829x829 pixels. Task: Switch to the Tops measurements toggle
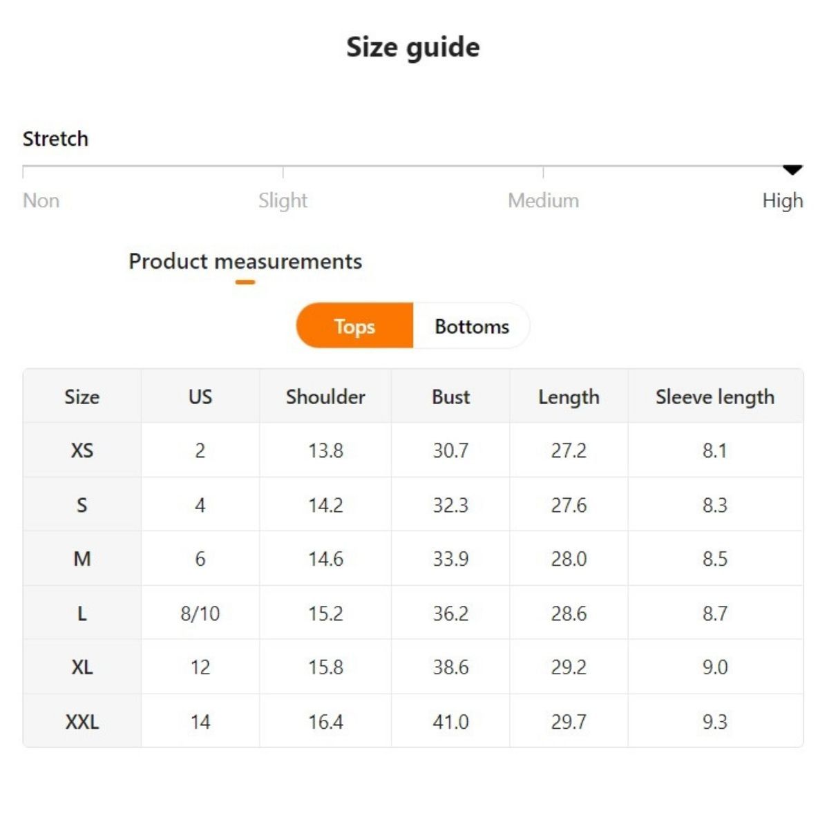(x=354, y=326)
